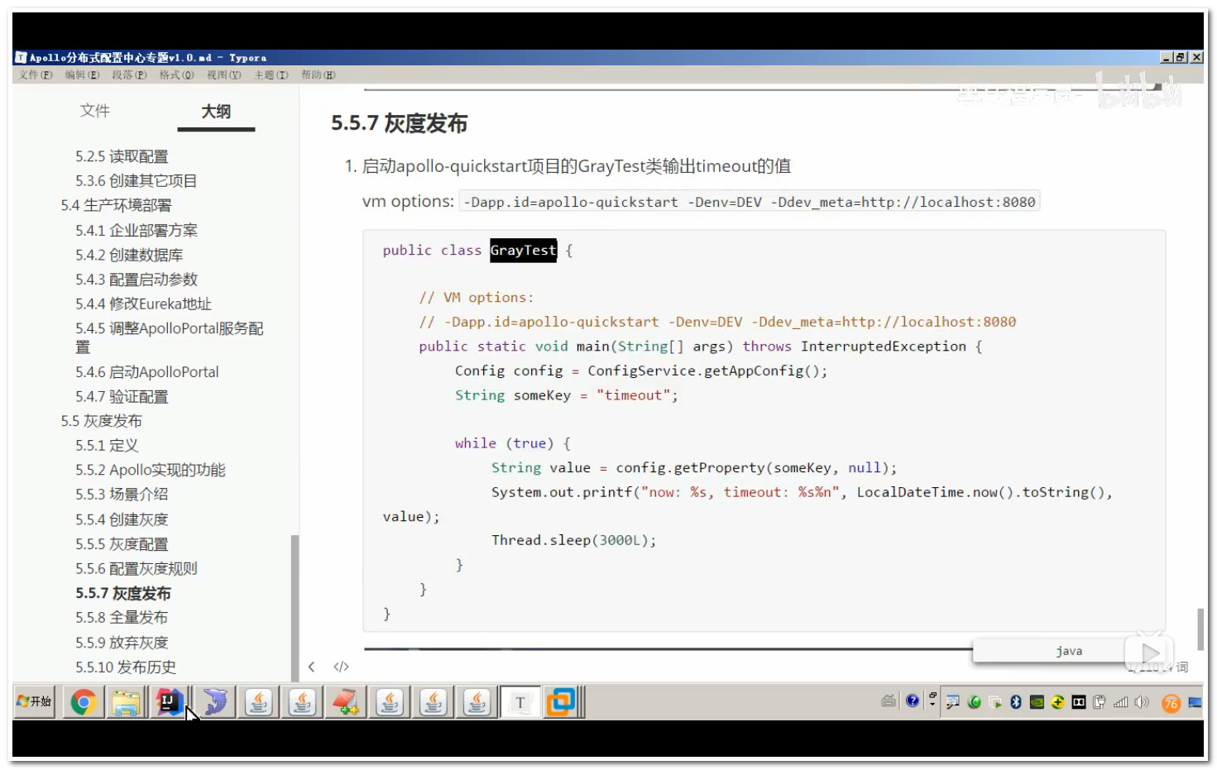This screenshot has width=1217, height=770.
Task: Toggle source code mode icon
Action: pos(341,667)
